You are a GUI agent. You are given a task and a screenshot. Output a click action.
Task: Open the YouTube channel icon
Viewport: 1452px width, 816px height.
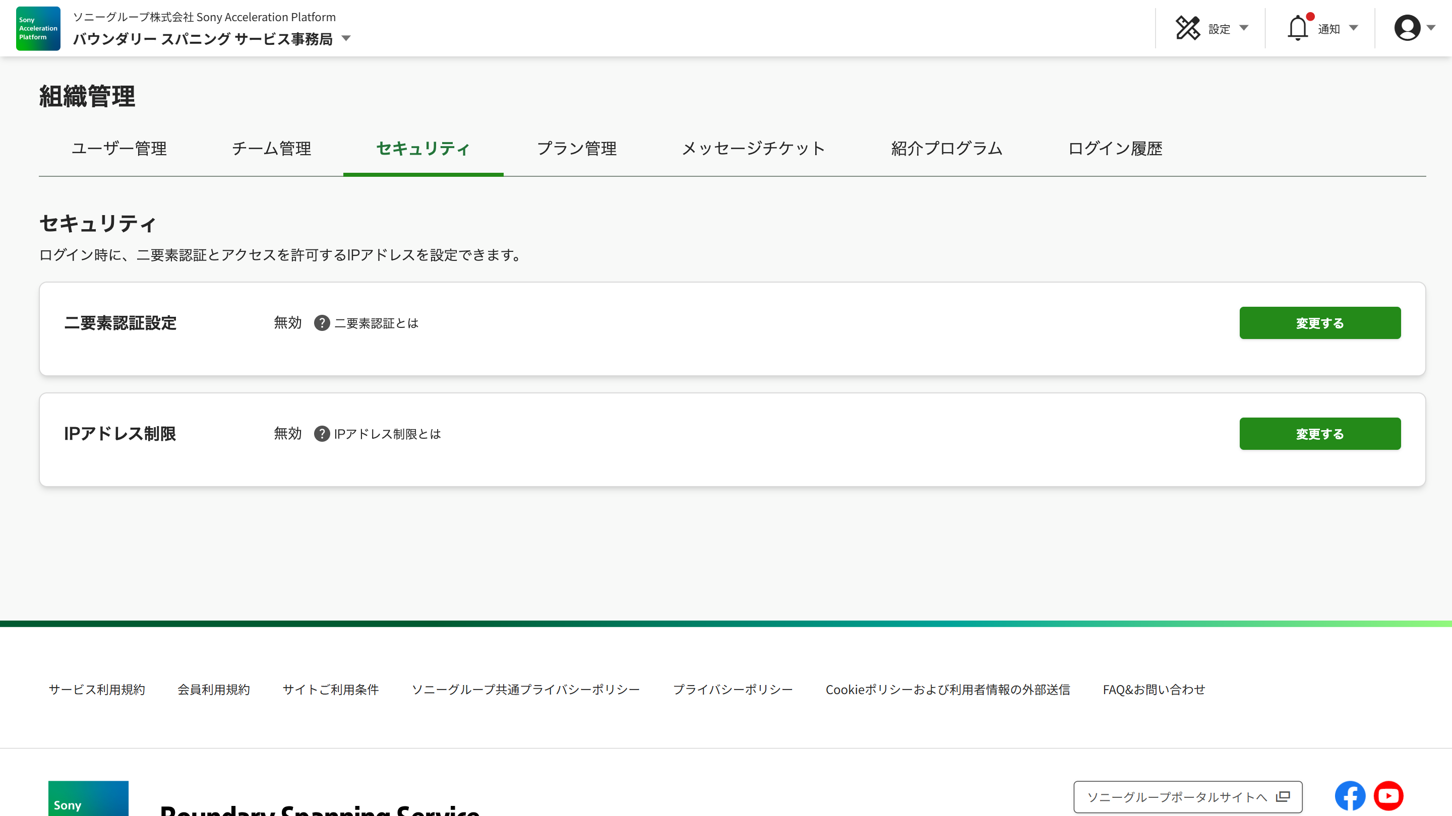point(1388,796)
